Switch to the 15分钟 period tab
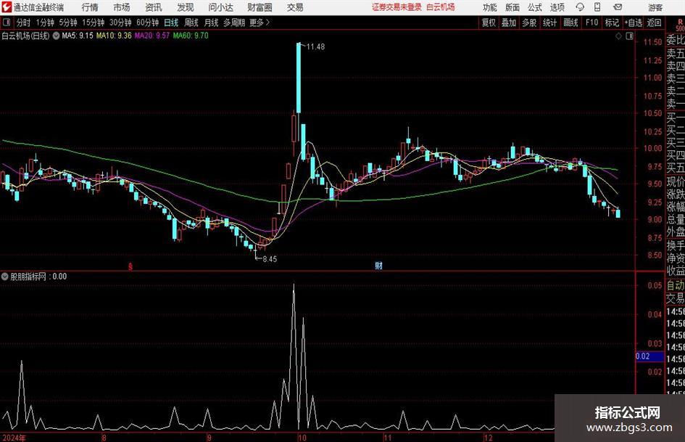 94,22
